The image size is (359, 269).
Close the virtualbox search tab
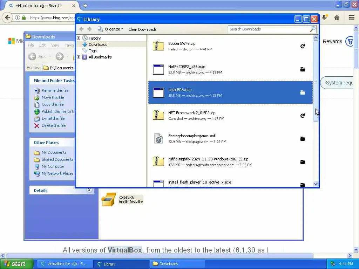point(74,6)
